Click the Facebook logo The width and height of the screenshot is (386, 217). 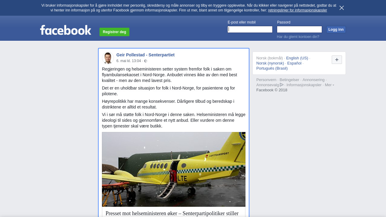pyautogui.click(x=65, y=30)
